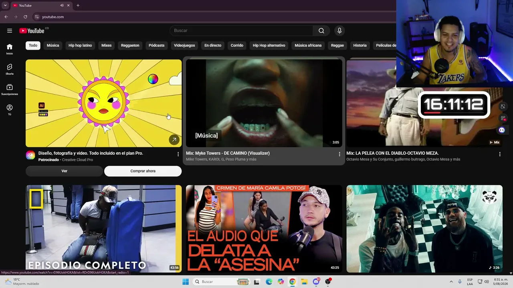Screen dimensions: 513x288
Task: Filter by Videojuegos
Action: pyautogui.click(x=184, y=46)
